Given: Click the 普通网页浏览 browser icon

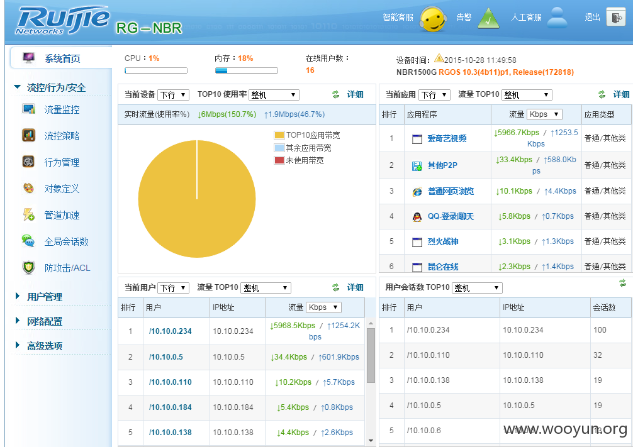Looking at the screenshot, I should pos(417,192).
